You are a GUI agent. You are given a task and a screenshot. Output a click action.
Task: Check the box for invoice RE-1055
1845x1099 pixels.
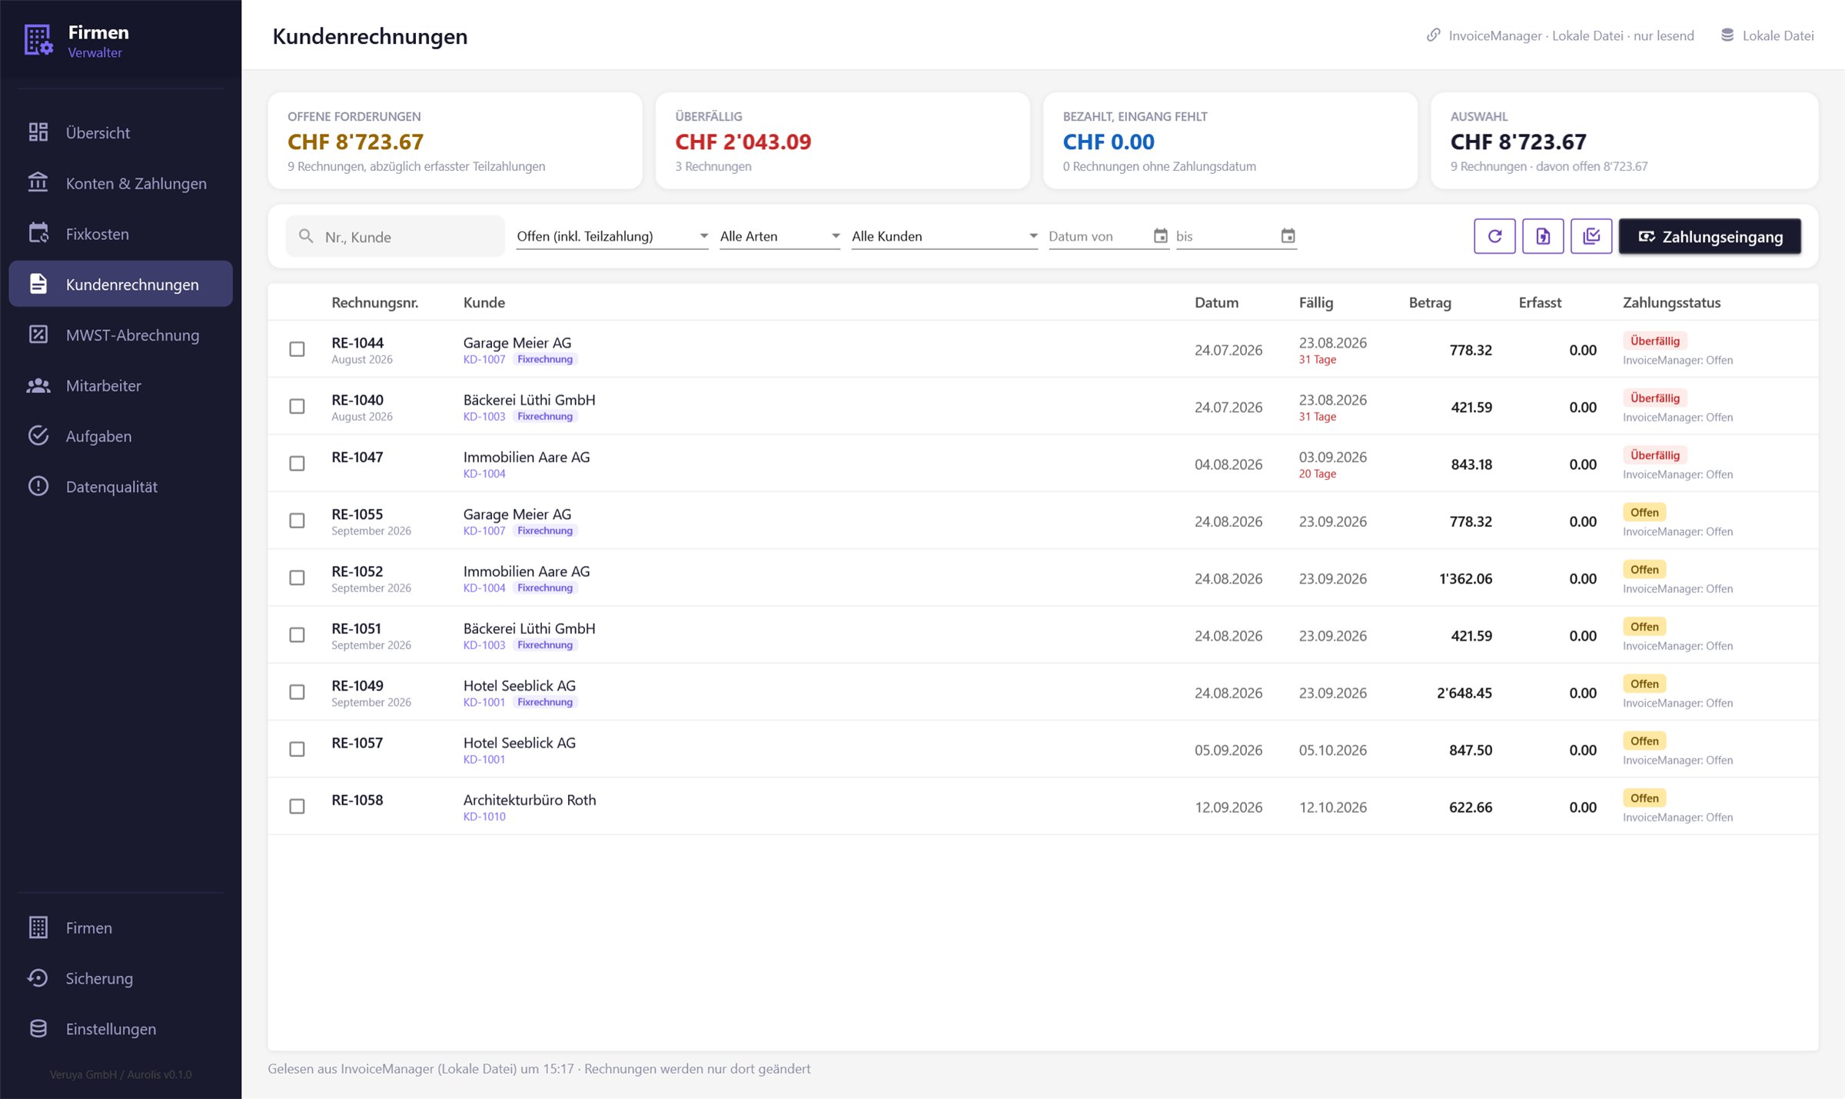[x=297, y=521]
